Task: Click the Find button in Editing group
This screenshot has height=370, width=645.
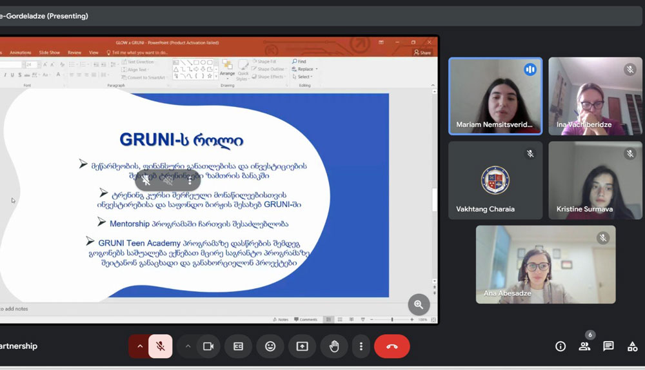Action: 299,61
